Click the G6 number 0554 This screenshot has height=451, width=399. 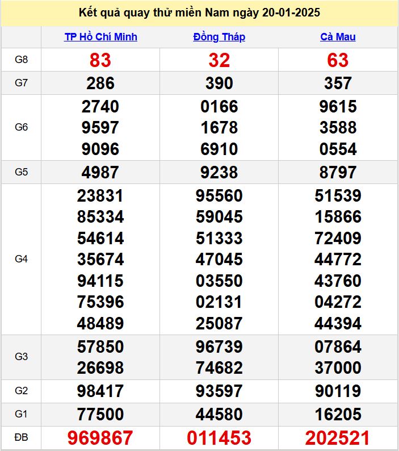(x=338, y=149)
